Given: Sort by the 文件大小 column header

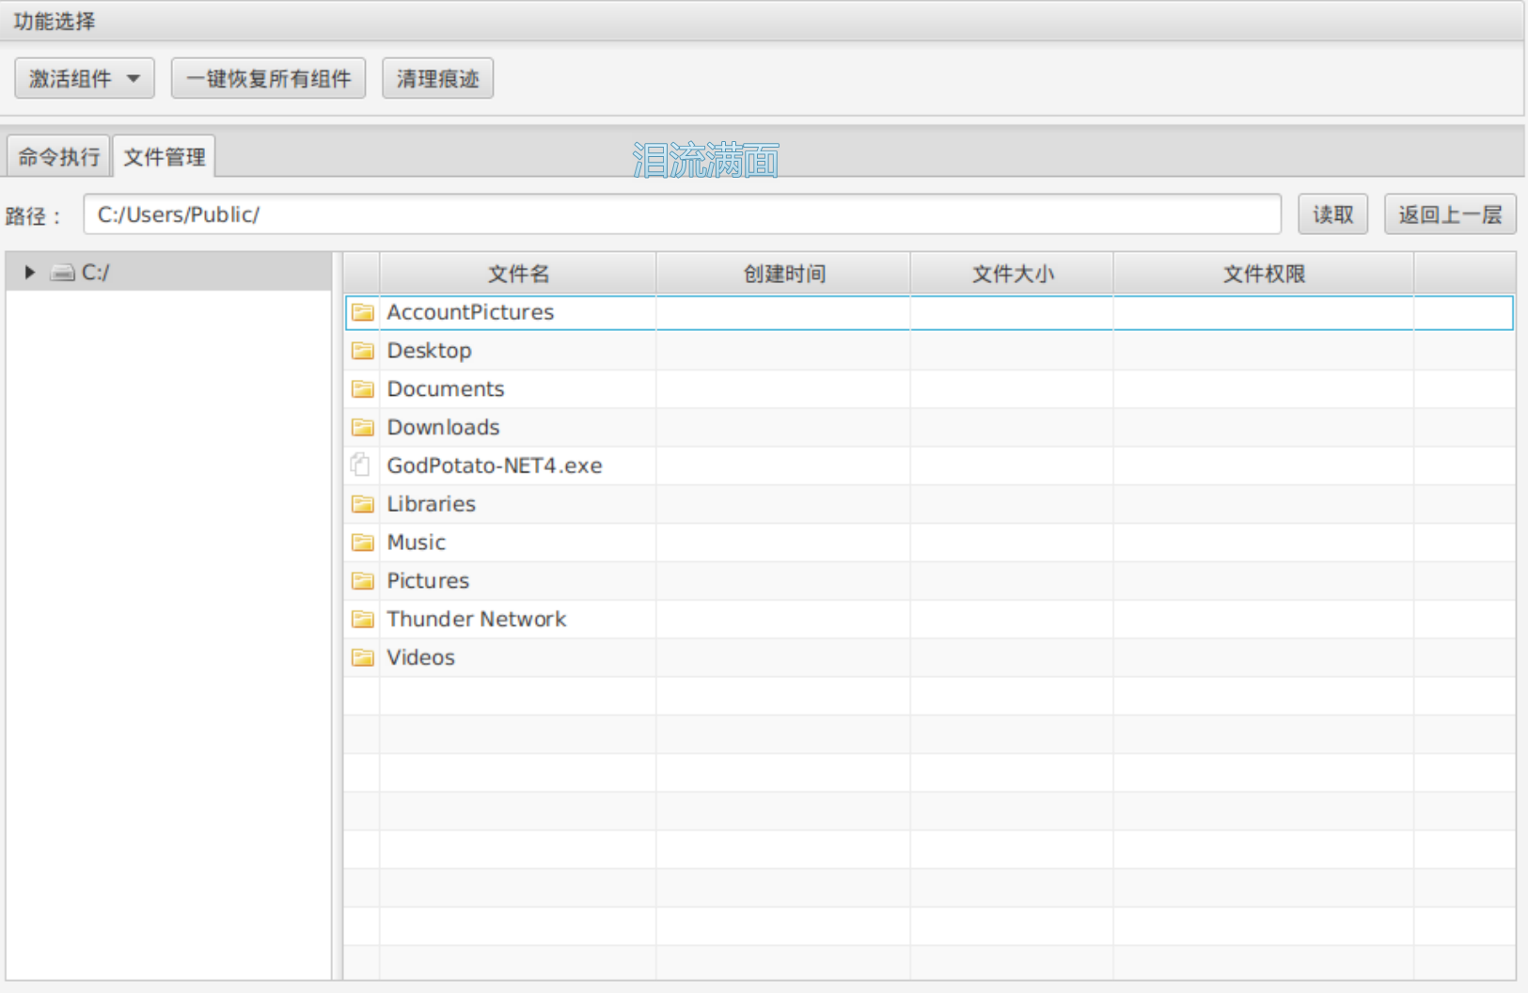Looking at the screenshot, I should pyautogui.click(x=1012, y=274).
